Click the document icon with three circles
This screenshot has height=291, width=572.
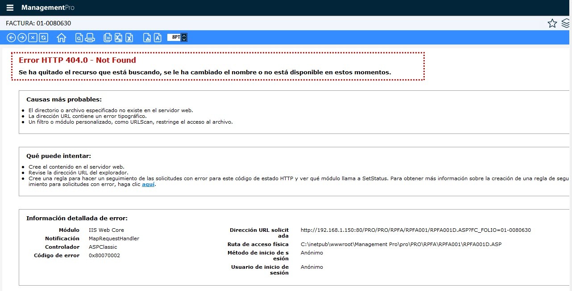[x=147, y=38]
